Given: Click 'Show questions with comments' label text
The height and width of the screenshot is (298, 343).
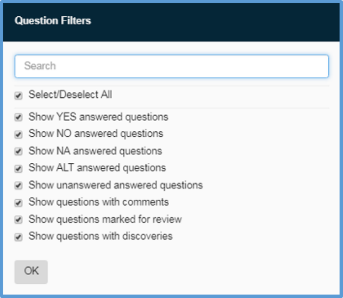Looking at the screenshot, I should click(x=98, y=202).
